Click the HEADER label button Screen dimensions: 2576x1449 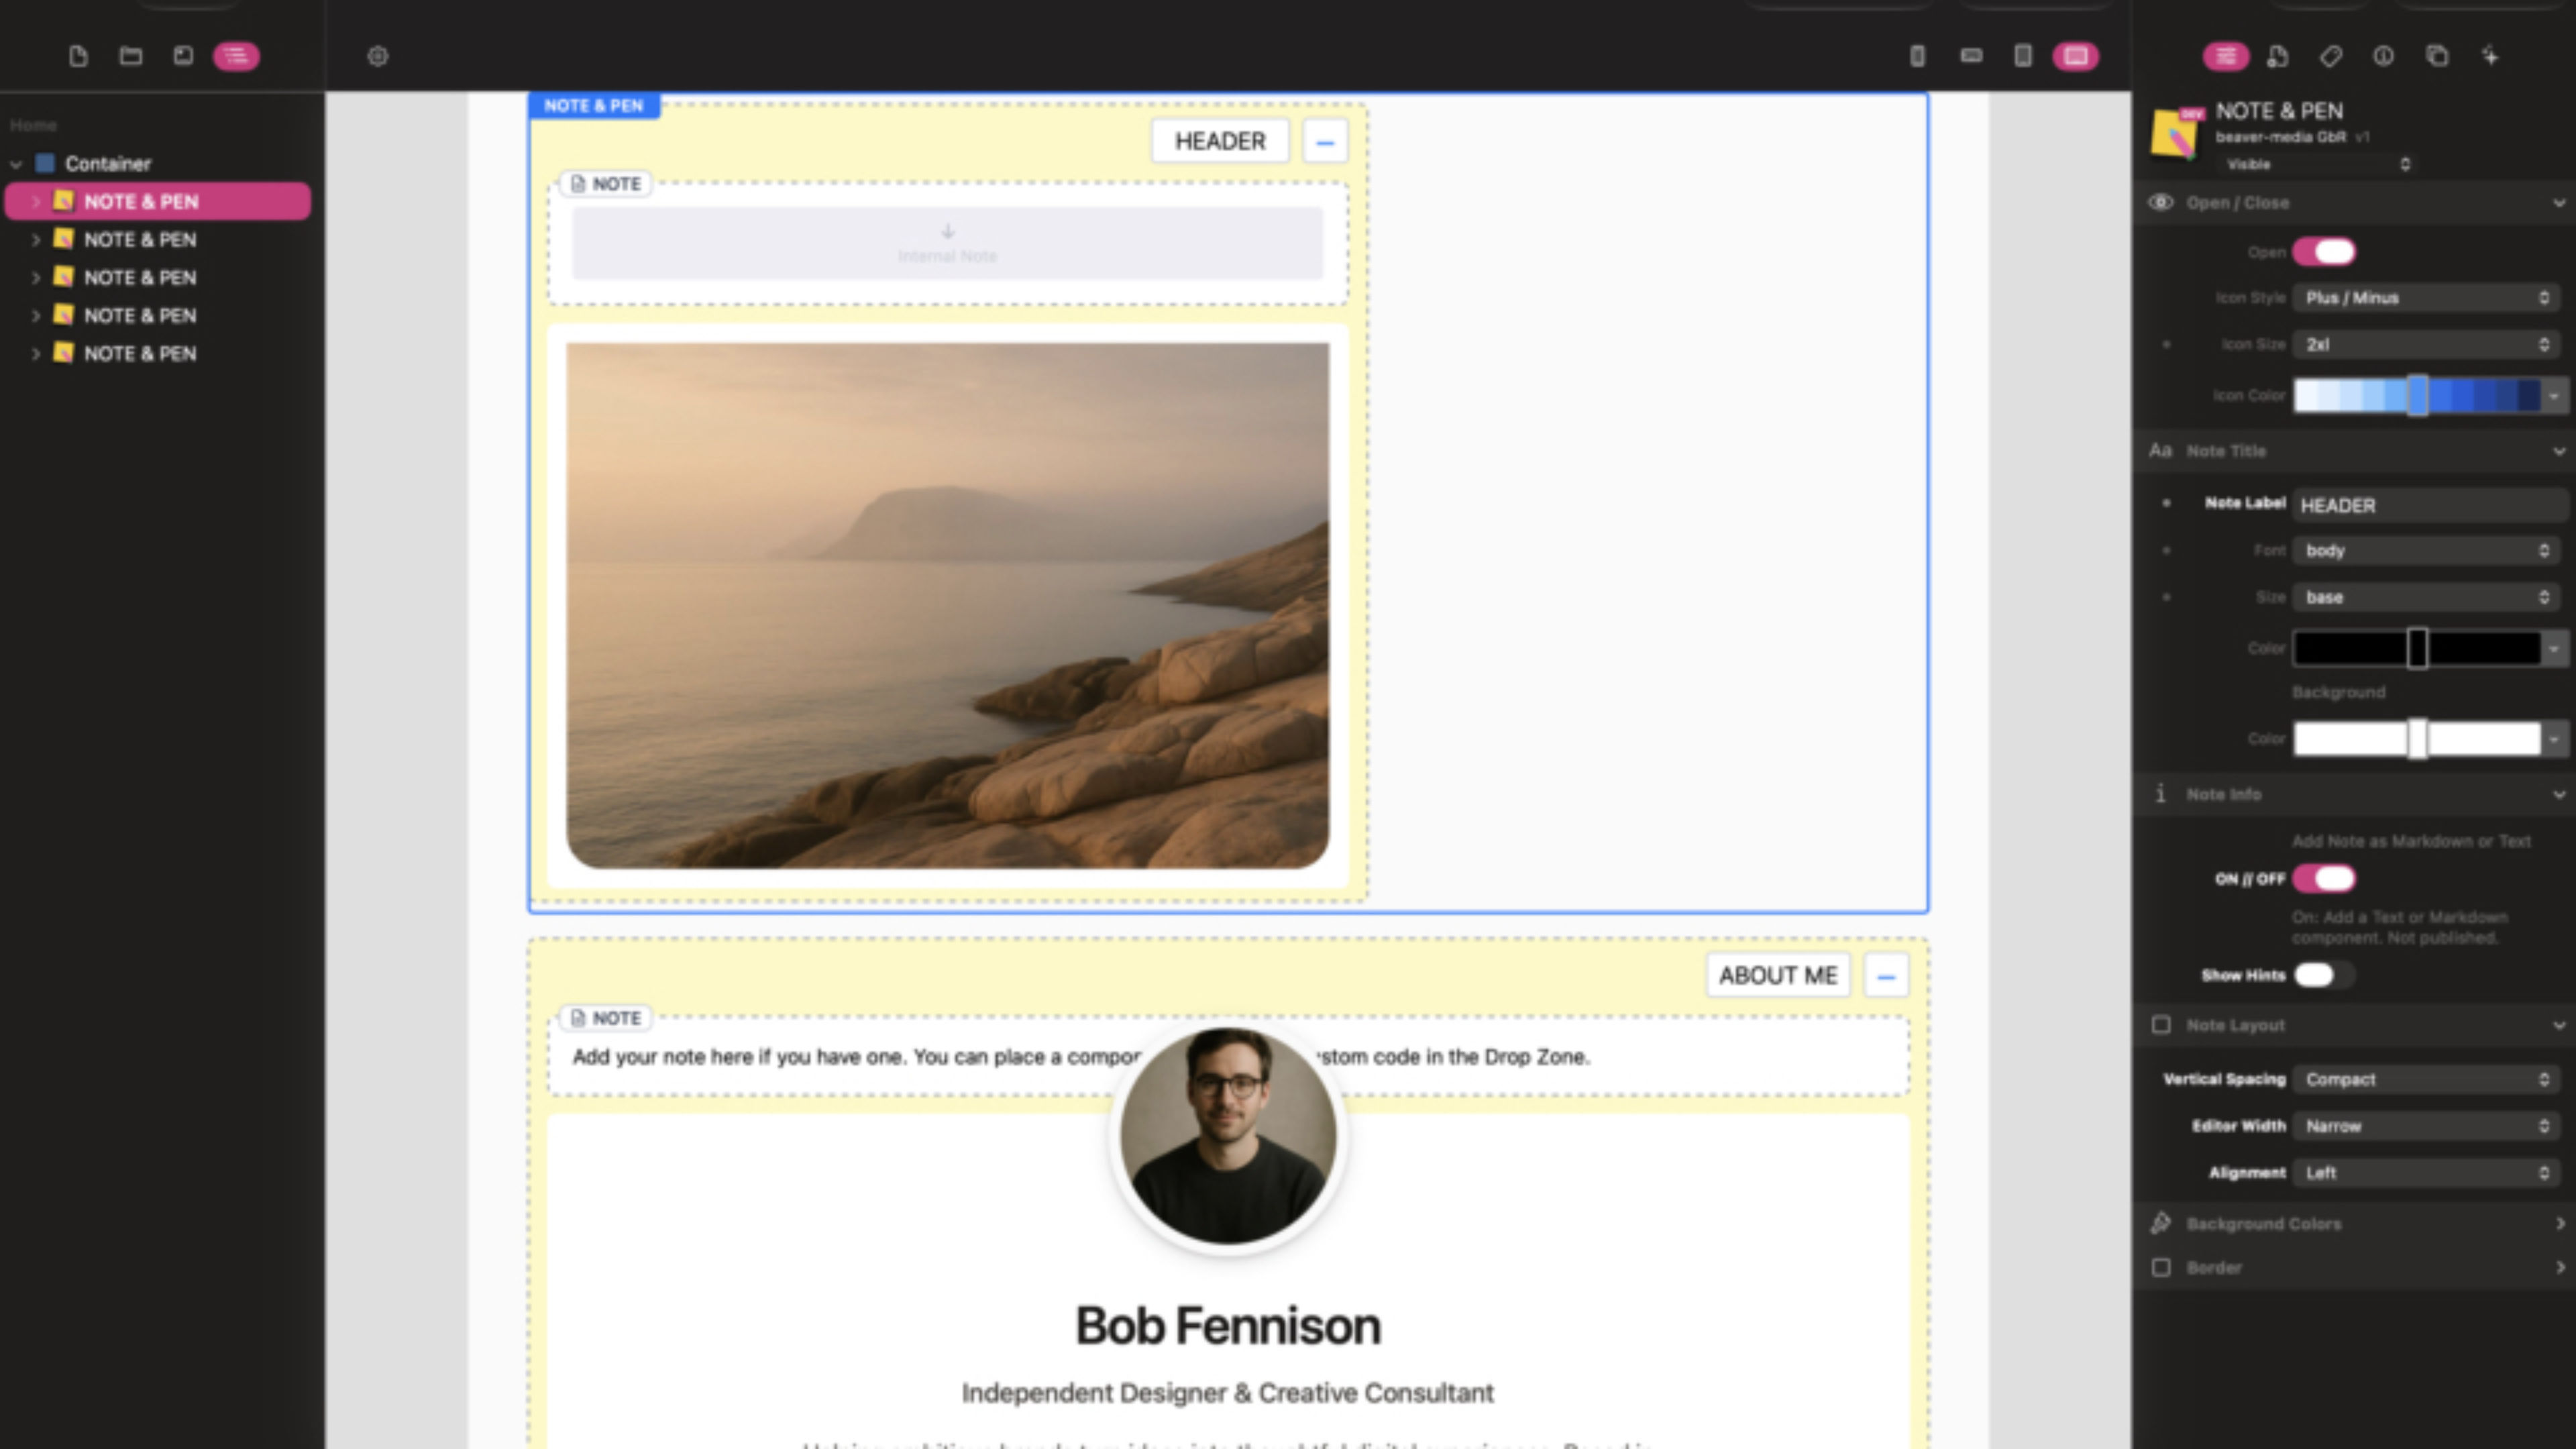[1220, 141]
